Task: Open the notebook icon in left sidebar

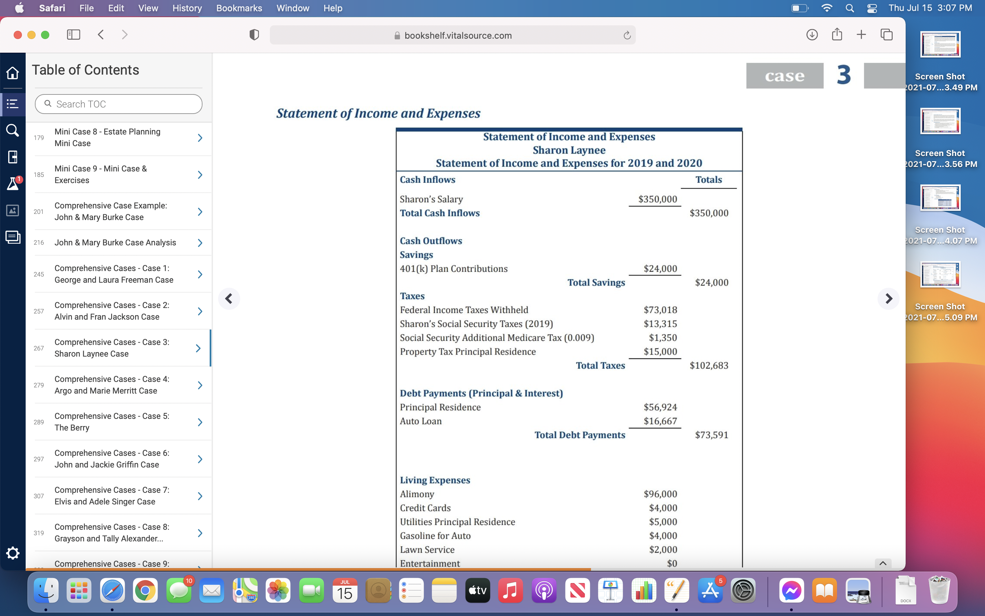Action: click(x=13, y=157)
